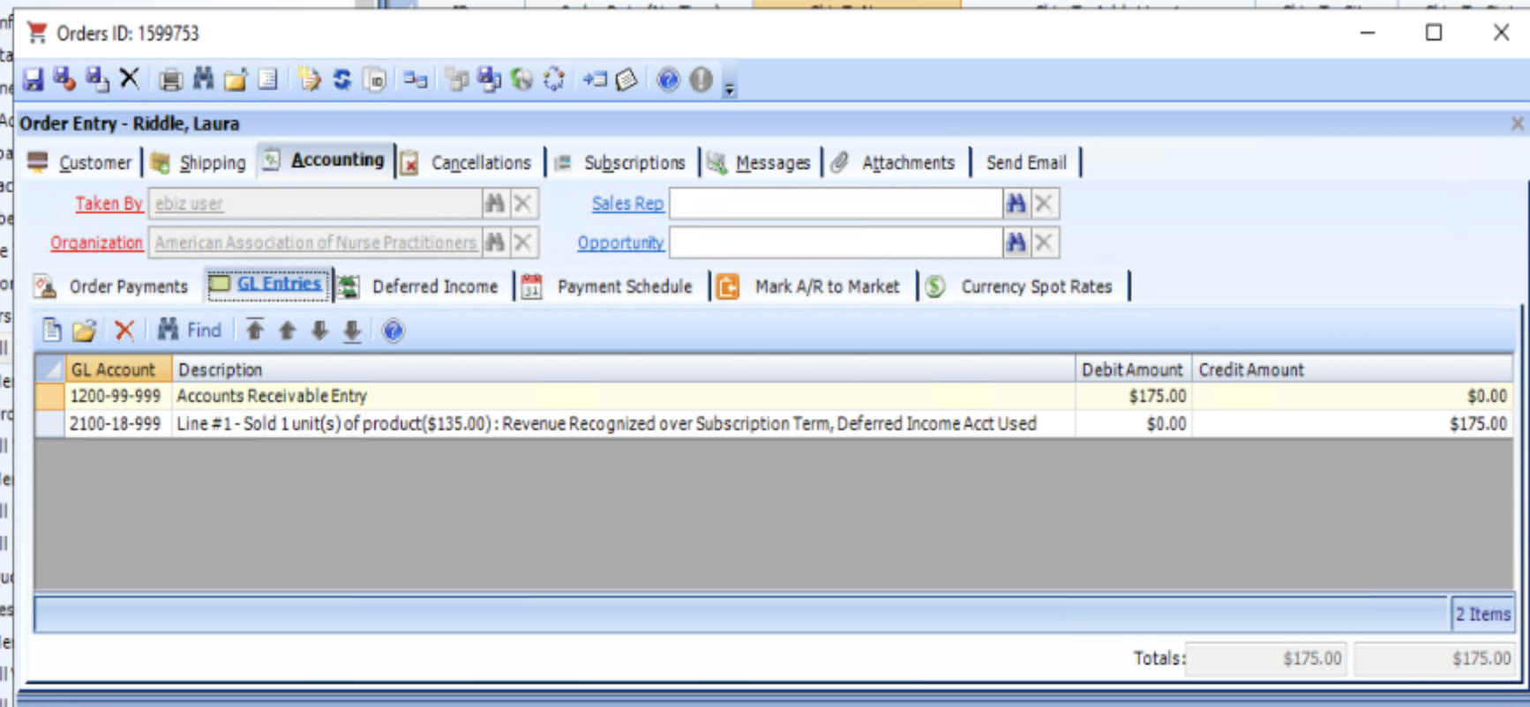Viewport: 1530px width, 707px height.
Task: Click the ID card icon in toolbar
Action: click(x=375, y=80)
